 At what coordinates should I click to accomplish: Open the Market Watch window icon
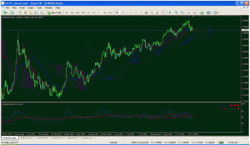click(x=20, y=12)
